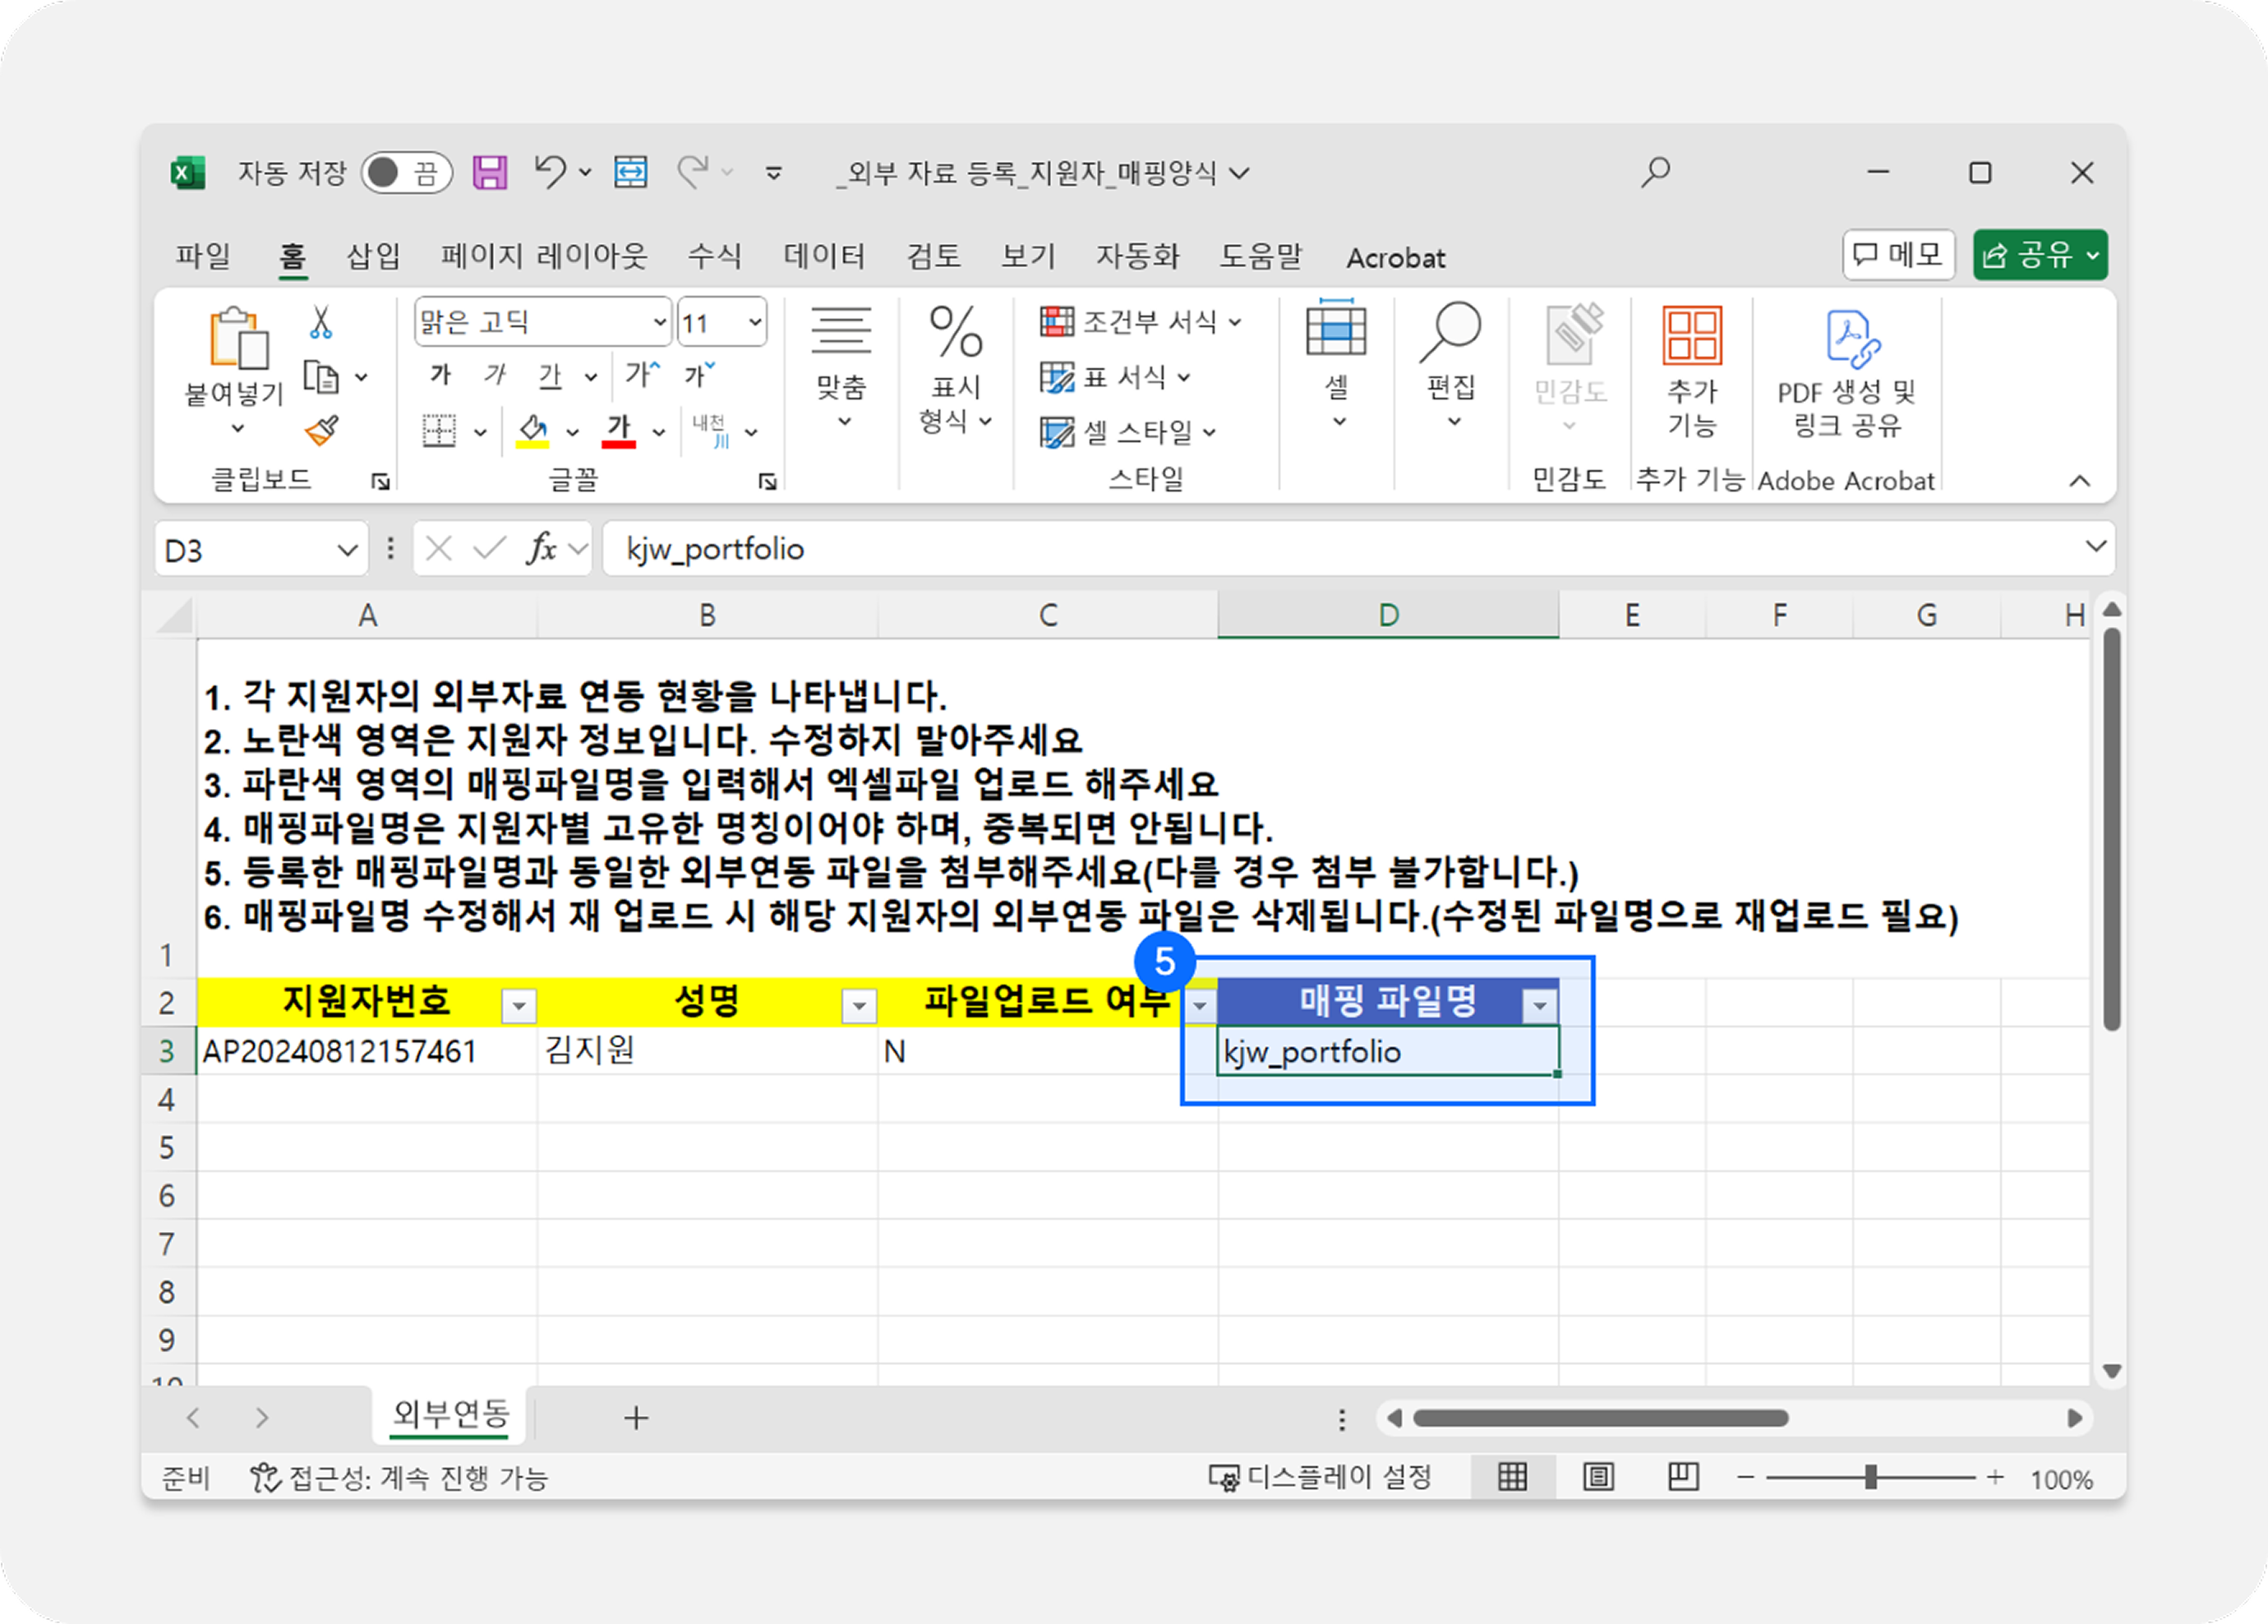Click the Save floppy disk icon
Viewport: 2268px width, 1624px height.
[490, 173]
